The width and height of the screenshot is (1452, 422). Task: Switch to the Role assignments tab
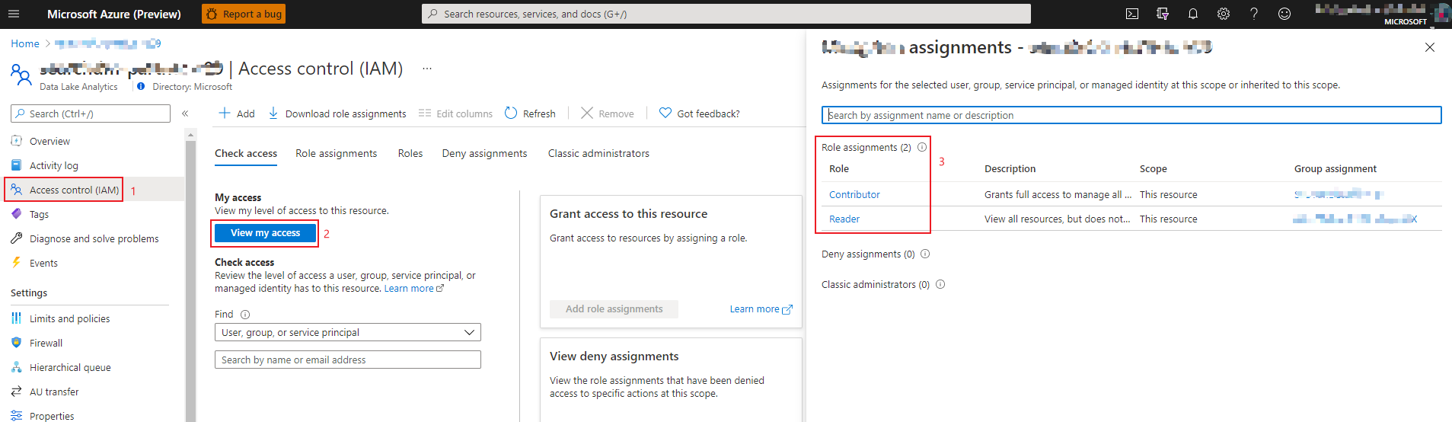pyautogui.click(x=337, y=153)
